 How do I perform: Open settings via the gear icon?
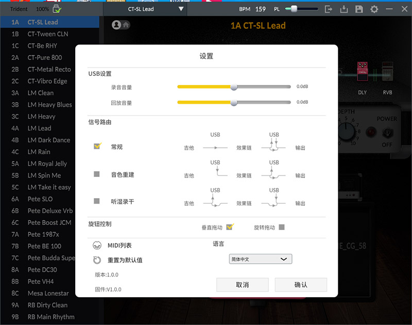[374, 9]
